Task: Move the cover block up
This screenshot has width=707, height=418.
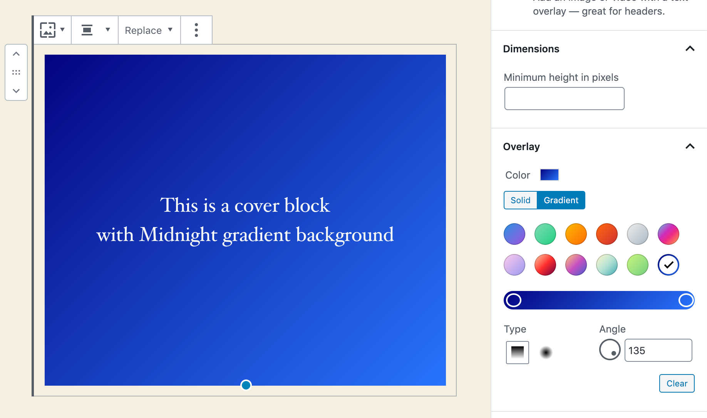Action: (16, 54)
